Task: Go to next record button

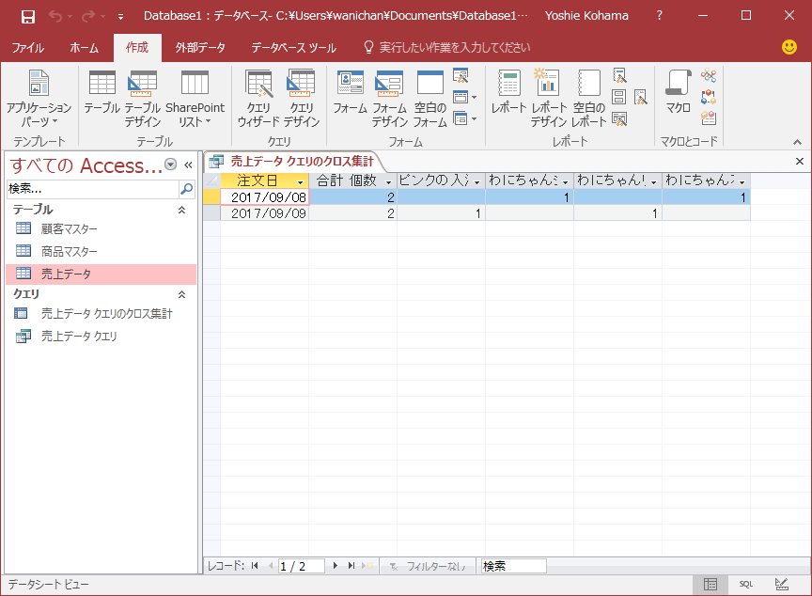Action: point(336,566)
